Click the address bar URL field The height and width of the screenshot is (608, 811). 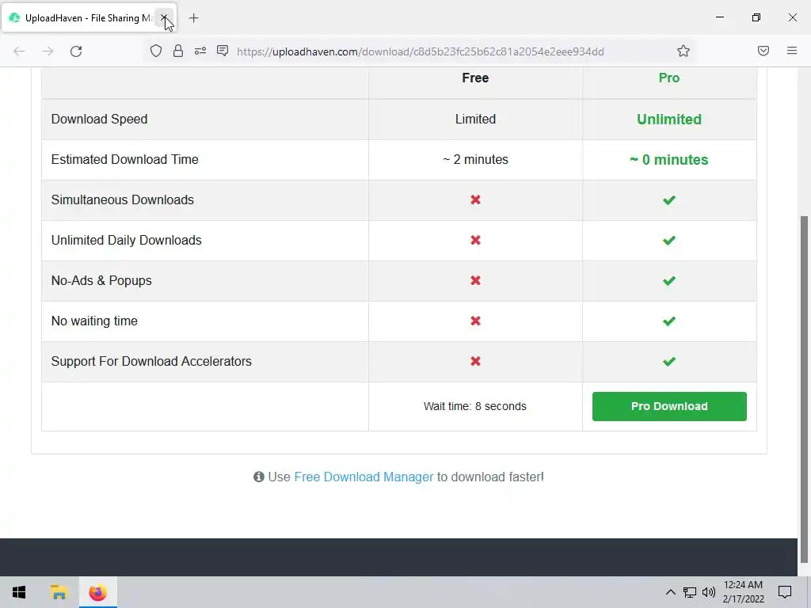[x=420, y=51]
